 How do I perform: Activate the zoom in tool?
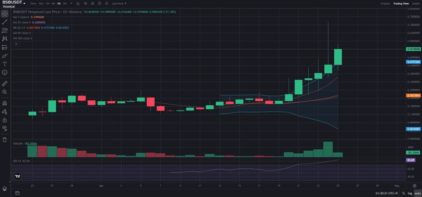(x=5, y=92)
